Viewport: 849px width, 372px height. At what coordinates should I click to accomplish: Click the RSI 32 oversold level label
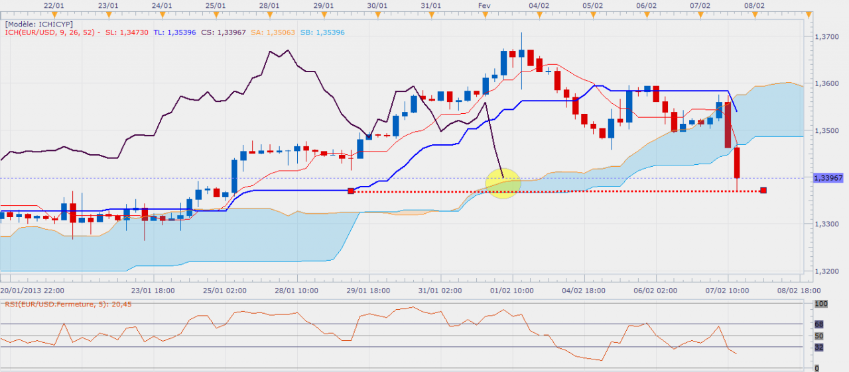tap(818, 347)
